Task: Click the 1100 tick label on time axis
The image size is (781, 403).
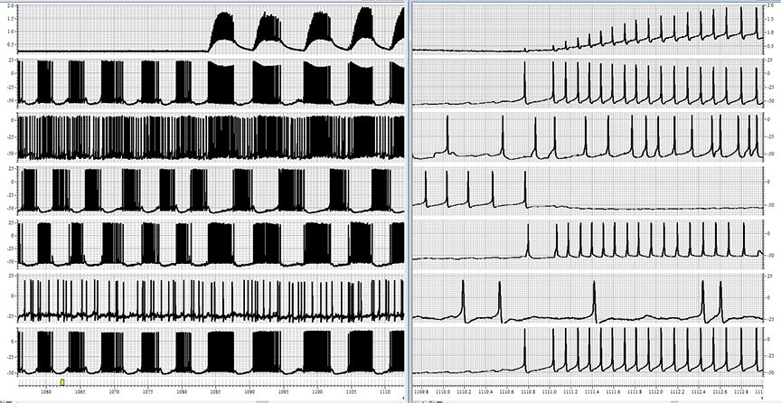Action: [318, 392]
